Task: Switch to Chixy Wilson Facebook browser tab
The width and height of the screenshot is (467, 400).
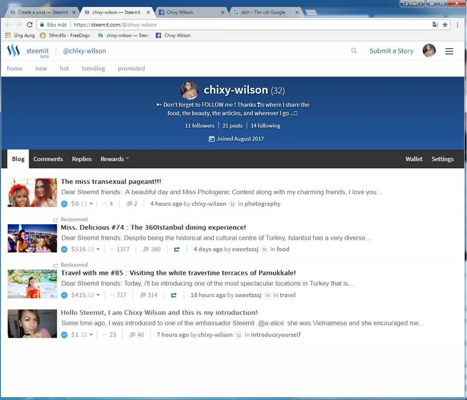Action: [192, 12]
